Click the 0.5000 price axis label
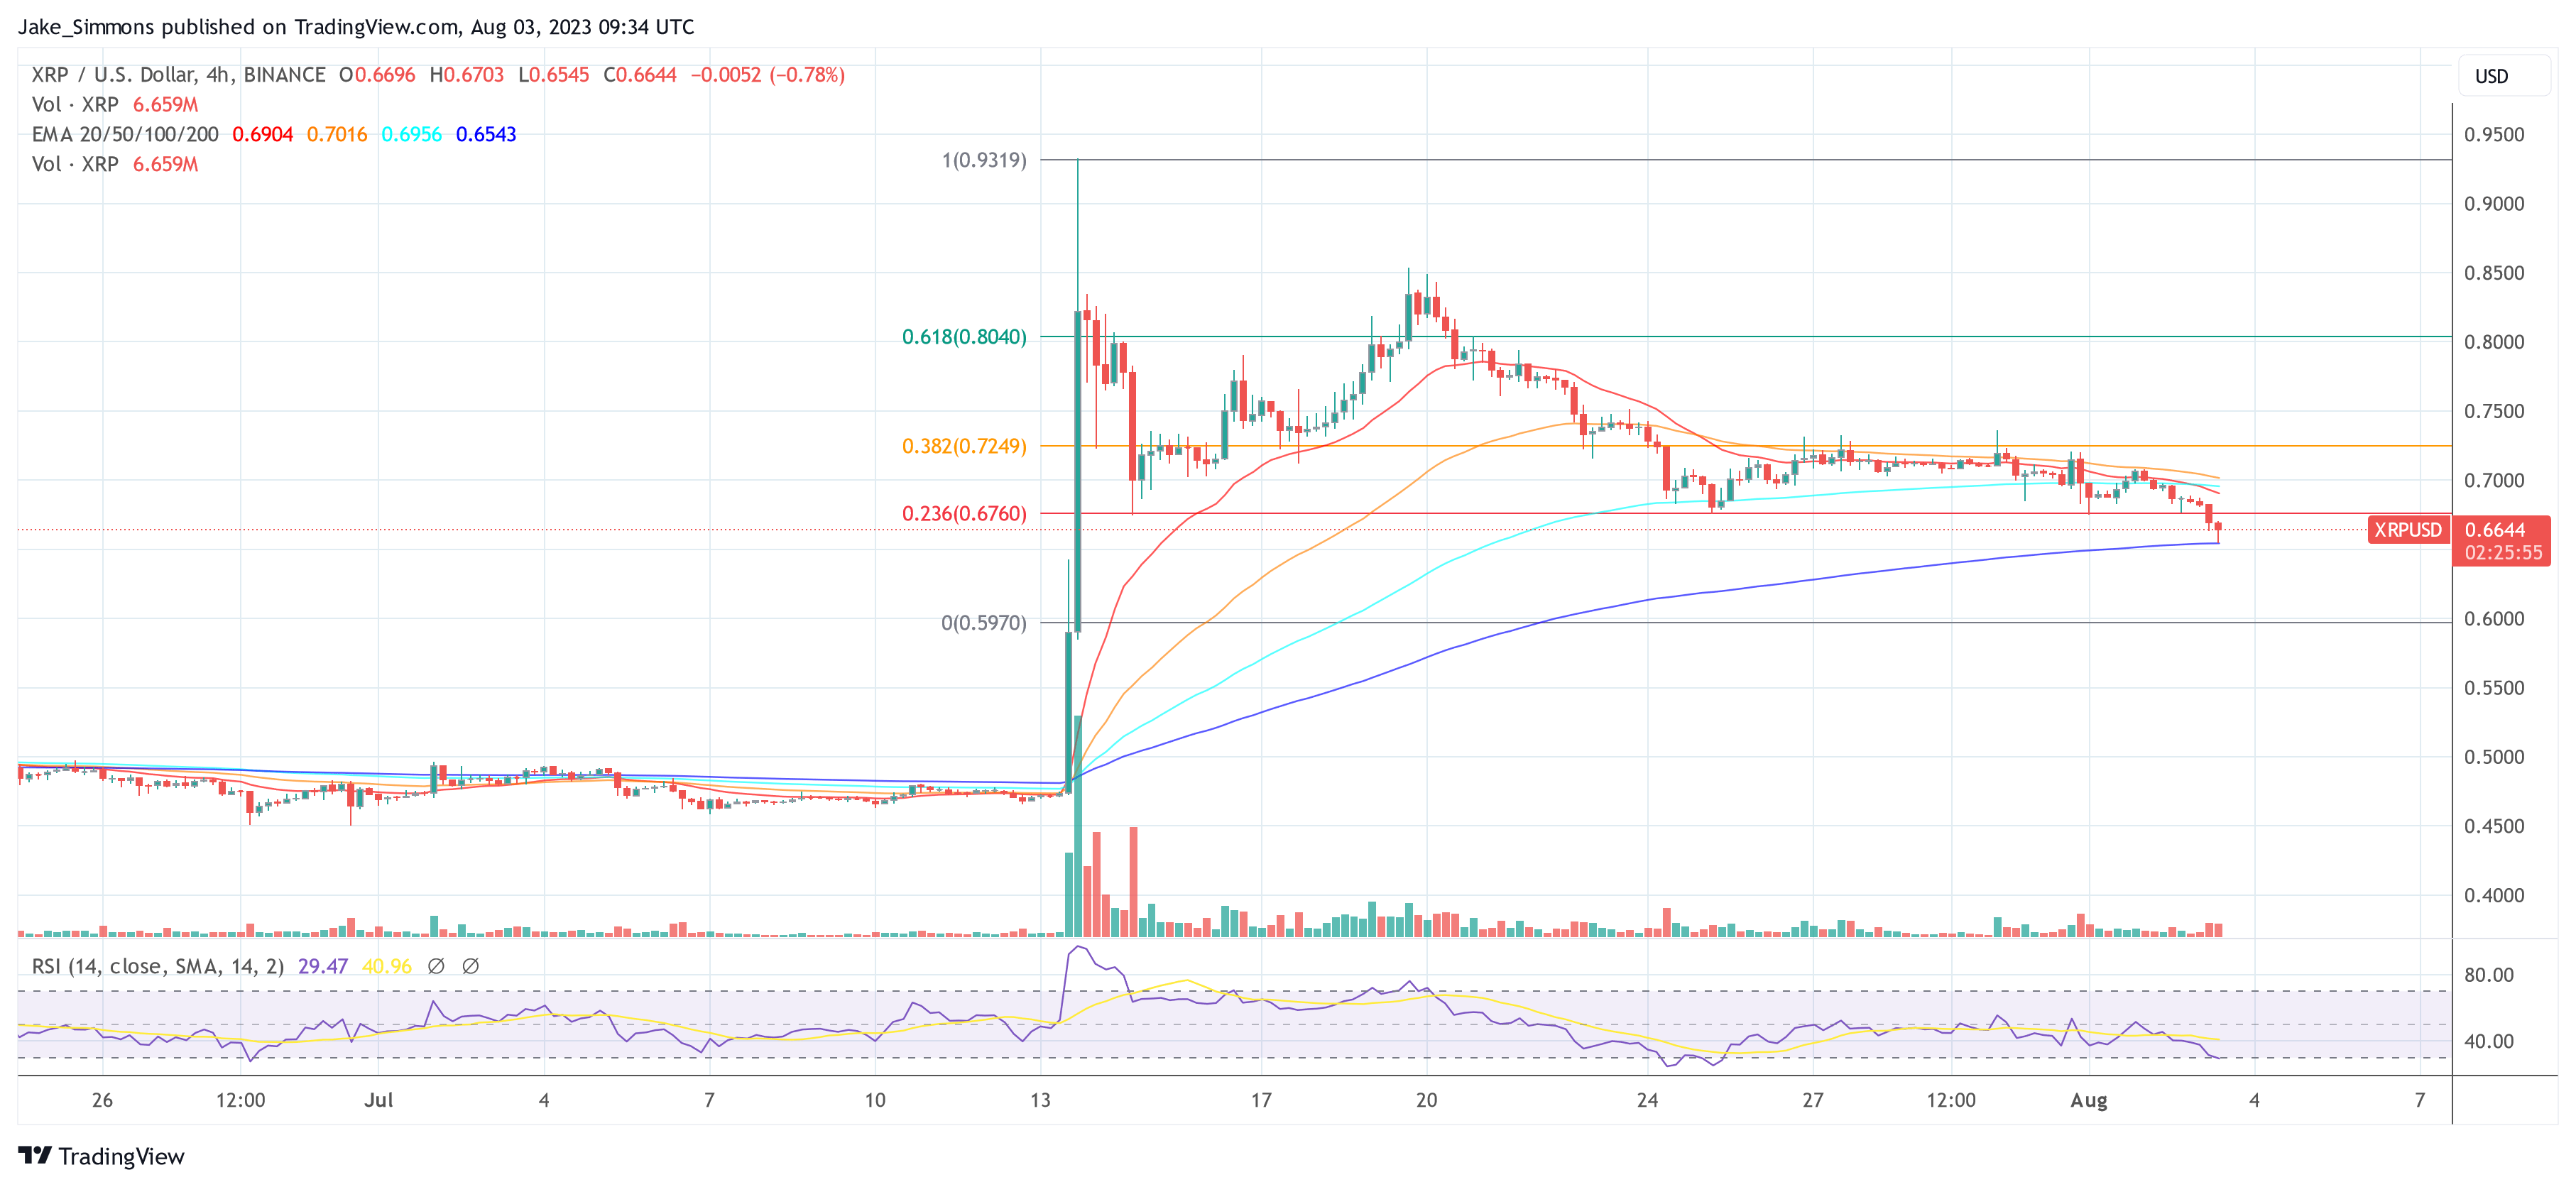Image resolution: width=2576 pixels, height=1187 pixels. (x=2494, y=757)
